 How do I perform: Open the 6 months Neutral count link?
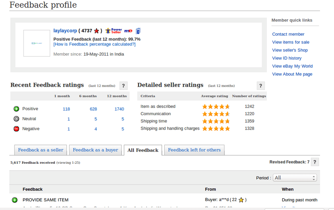pos(95,119)
